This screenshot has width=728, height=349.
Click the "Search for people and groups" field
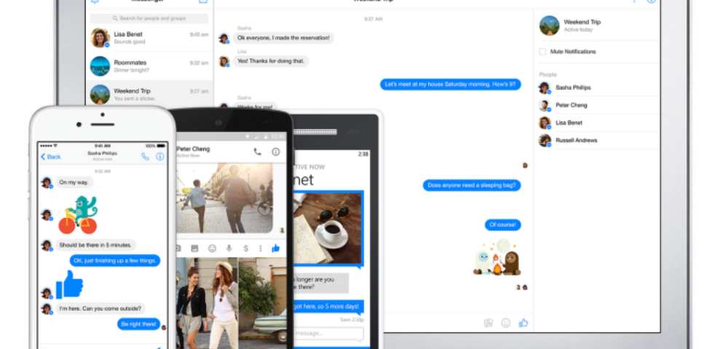149,18
